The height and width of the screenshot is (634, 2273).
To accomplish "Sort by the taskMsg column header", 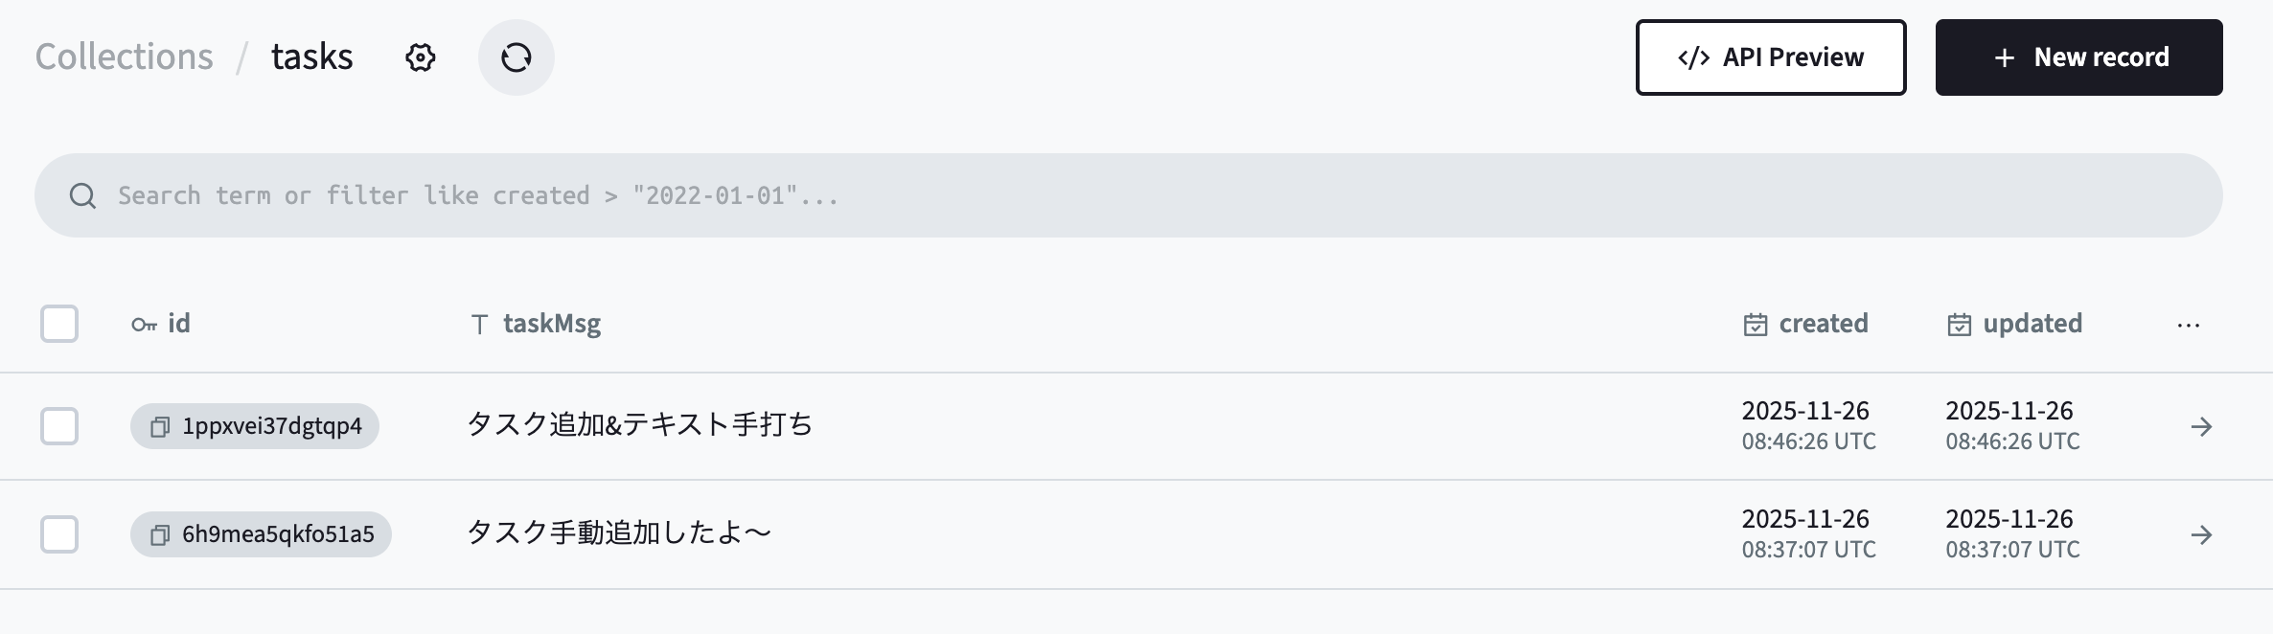I will 537,324.
